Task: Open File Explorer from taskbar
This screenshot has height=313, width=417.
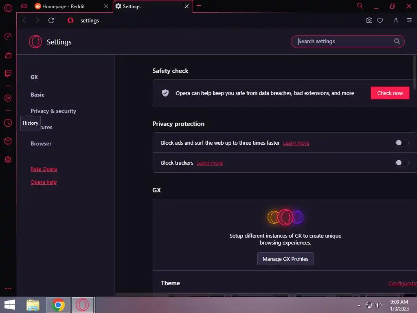Action: tap(33, 305)
